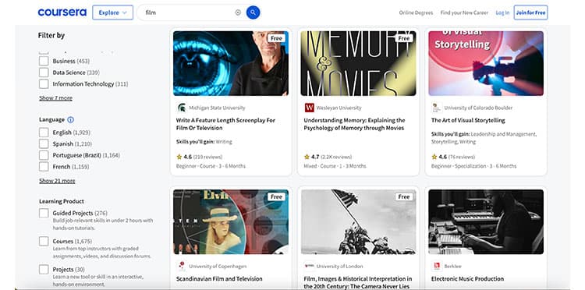Click the Wesleyan University logo icon
Viewport: 585px width, 290px height.
pyautogui.click(x=310, y=108)
